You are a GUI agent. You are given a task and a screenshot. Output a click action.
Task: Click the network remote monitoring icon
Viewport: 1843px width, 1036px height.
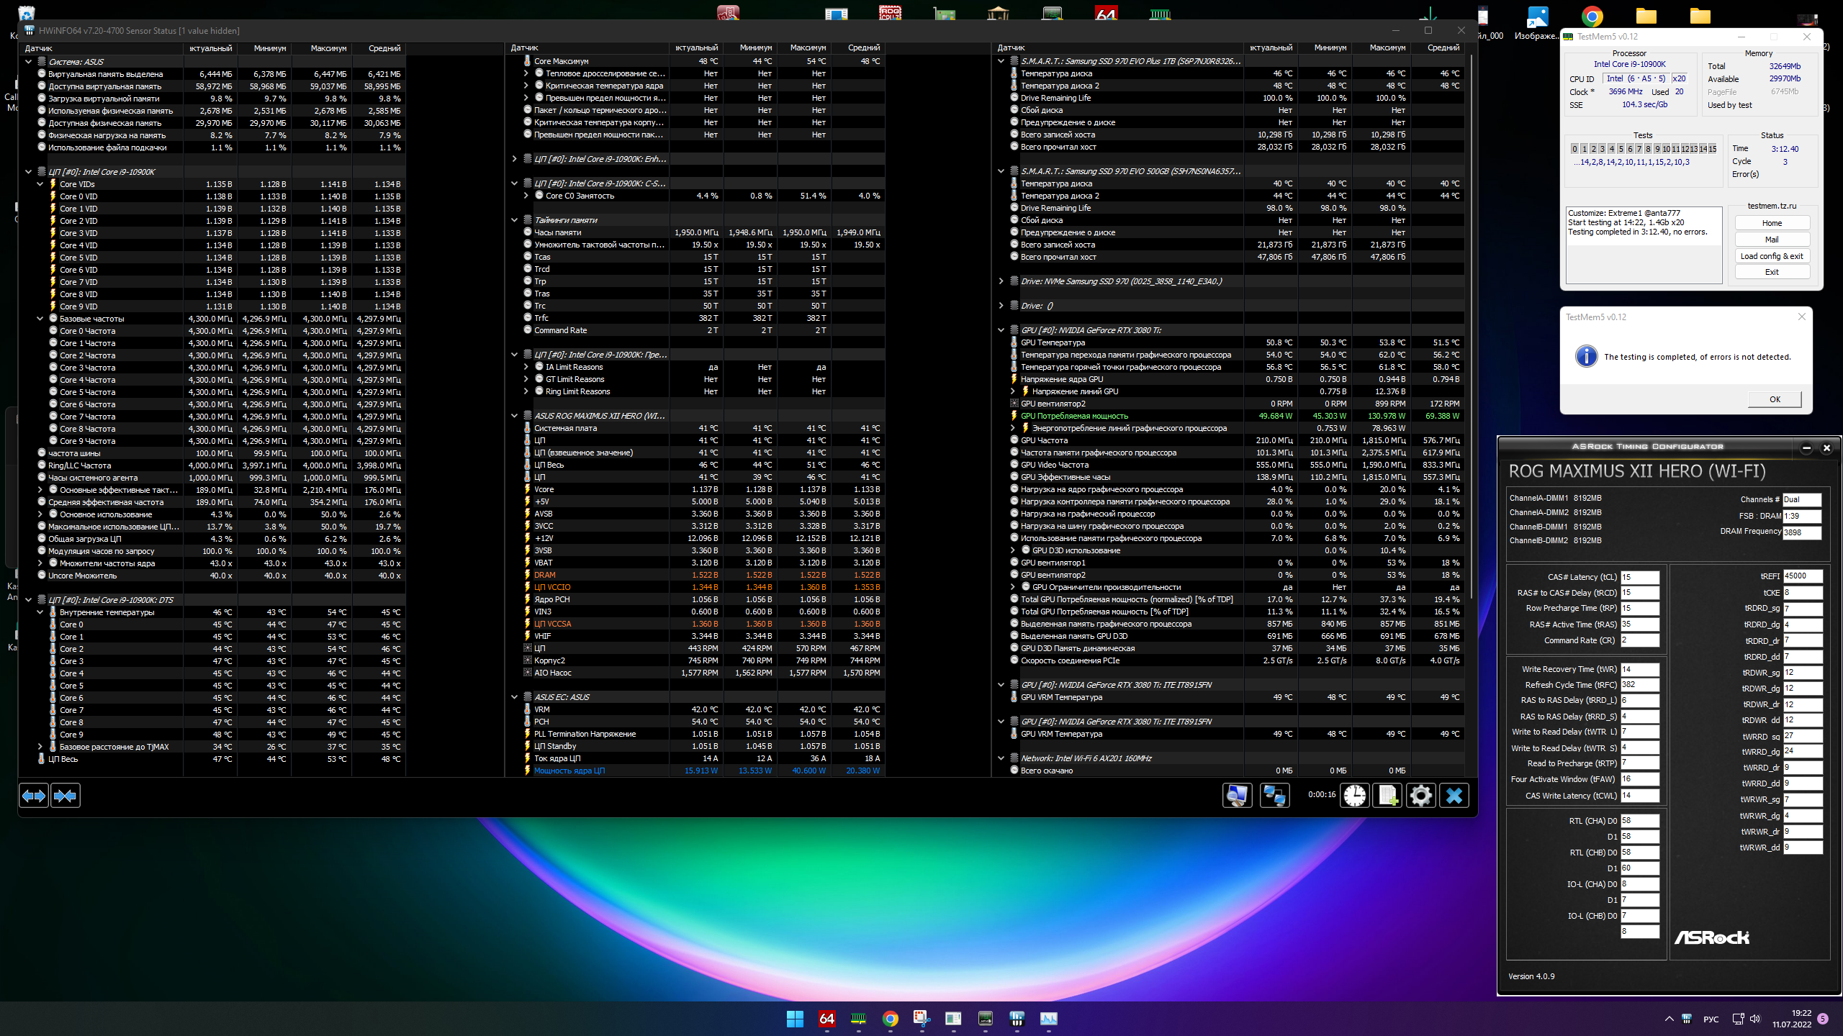coord(1274,796)
